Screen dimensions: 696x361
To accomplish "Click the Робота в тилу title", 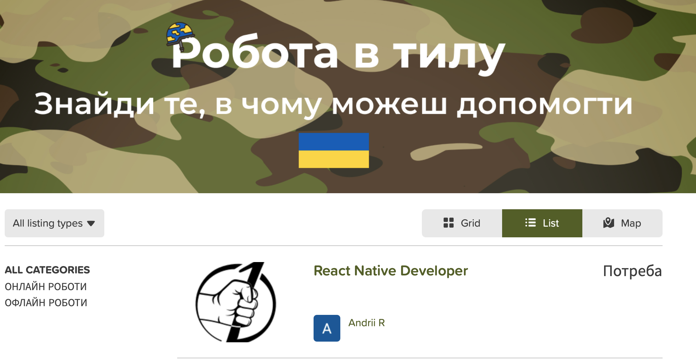I will point(338,53).
